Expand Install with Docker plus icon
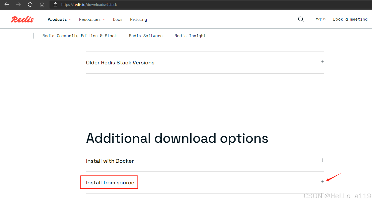The image size is (372, 202). [x=323, y=160]
